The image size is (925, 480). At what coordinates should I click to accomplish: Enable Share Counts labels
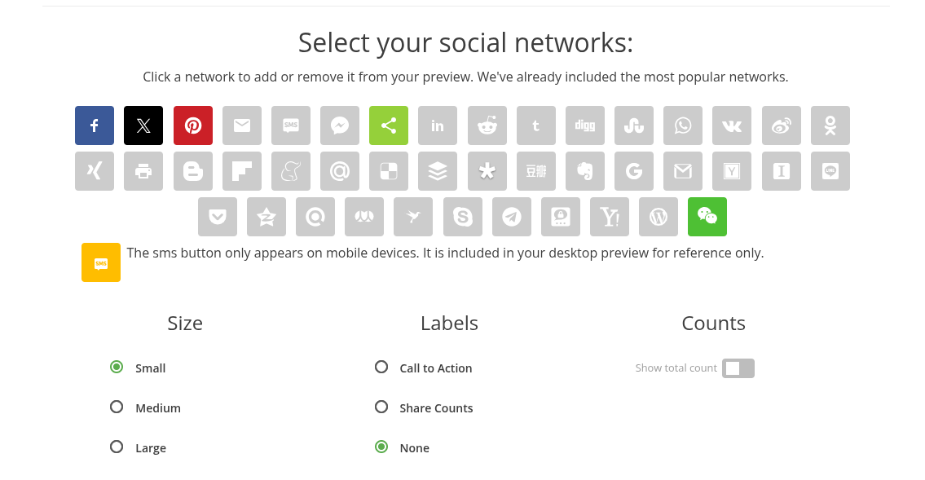[x=381, y=407]
